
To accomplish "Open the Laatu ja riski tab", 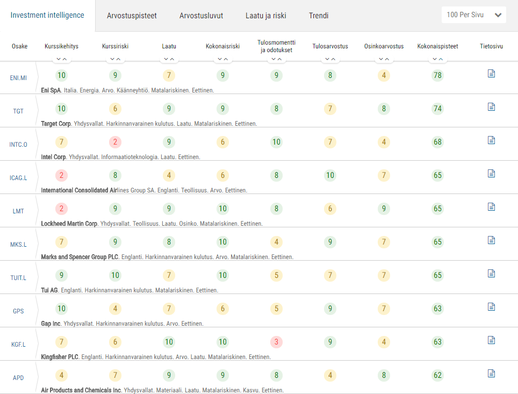I will pyautogui.click(x=266, y=16).
